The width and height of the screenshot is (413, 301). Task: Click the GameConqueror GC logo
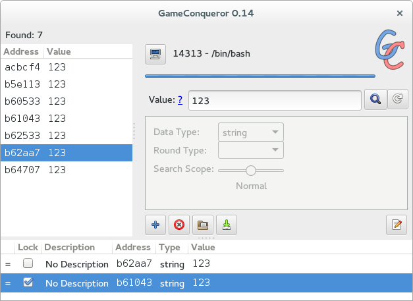click(389, 49)
